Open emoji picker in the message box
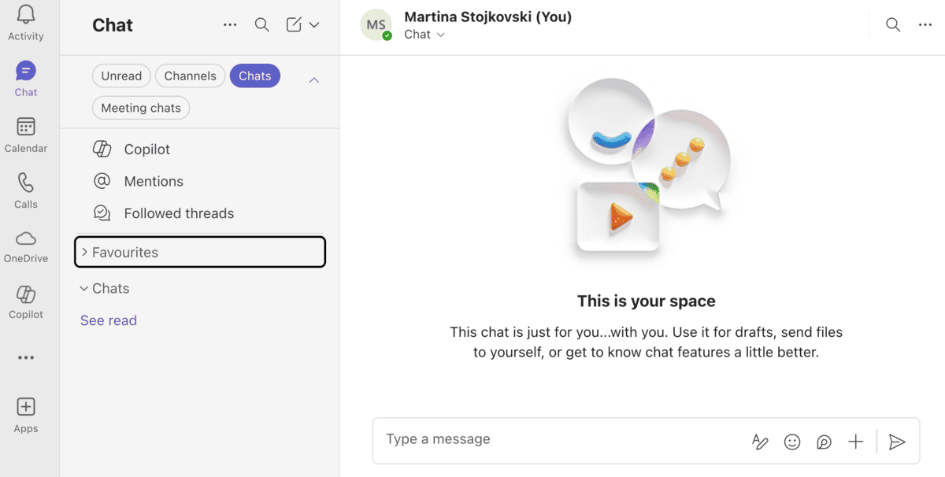 (792, 442)
